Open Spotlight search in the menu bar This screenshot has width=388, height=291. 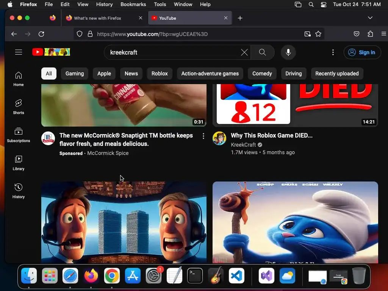[x=311, y=4]
